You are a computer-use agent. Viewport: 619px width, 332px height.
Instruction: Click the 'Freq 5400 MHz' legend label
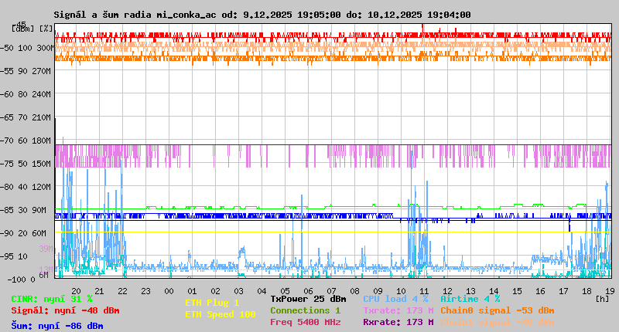pos(306,322)
